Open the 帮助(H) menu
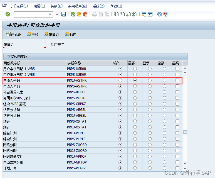This screenshot has height=178, width=215. tap(116, 6)
